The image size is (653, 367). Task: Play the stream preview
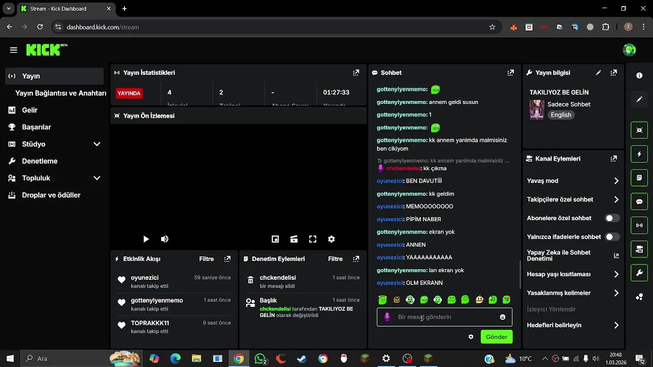pyautogui.click(x=146, y=239)
